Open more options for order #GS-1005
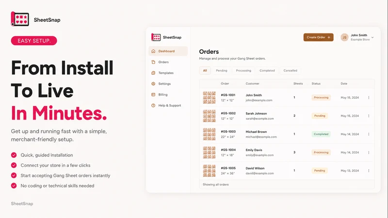Viewport: 388px width, 218px height. click(369, 171)
